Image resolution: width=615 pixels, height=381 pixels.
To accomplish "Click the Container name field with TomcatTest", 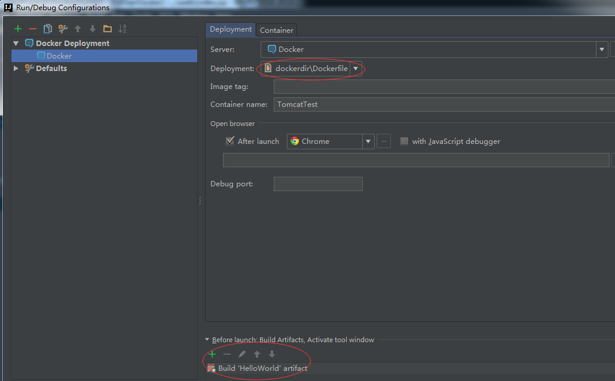I will 445,105.
